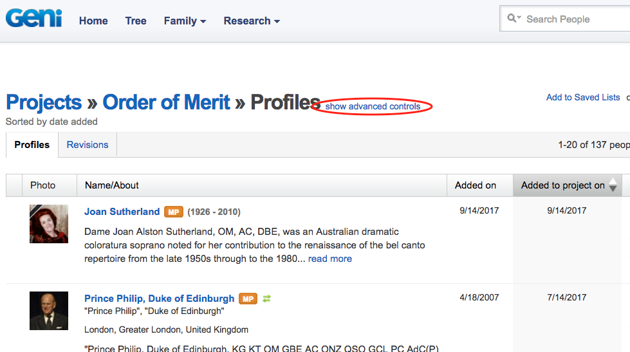This screenshot has width=630, height=352.
Task: Click show advanced controls link
Action: point(373,106)
